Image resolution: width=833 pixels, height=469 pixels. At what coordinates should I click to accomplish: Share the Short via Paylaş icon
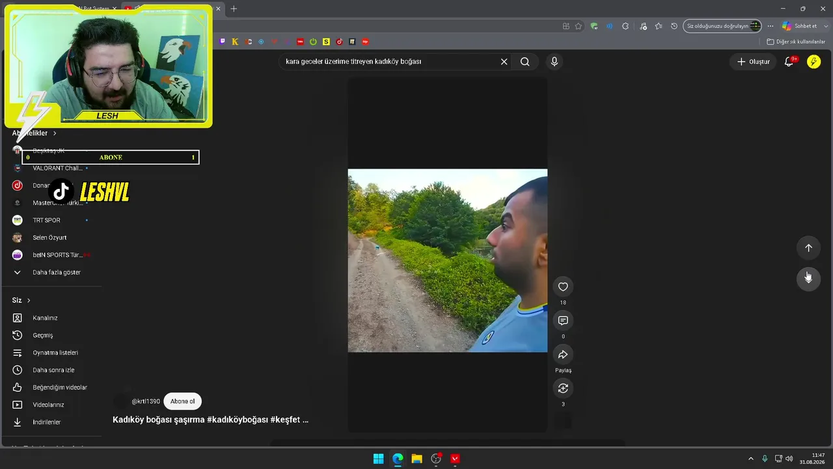click(x=563, y=354)
